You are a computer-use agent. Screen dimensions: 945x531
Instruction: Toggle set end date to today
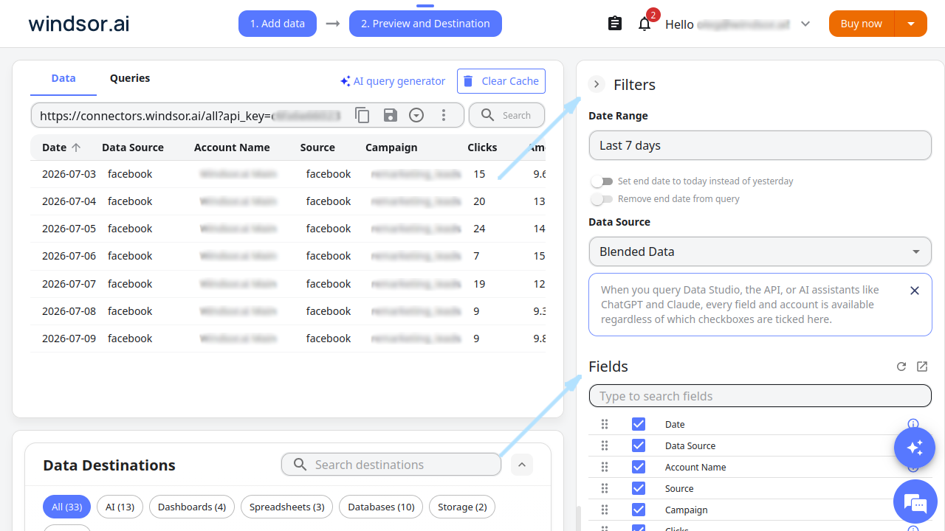coord(602,181)
